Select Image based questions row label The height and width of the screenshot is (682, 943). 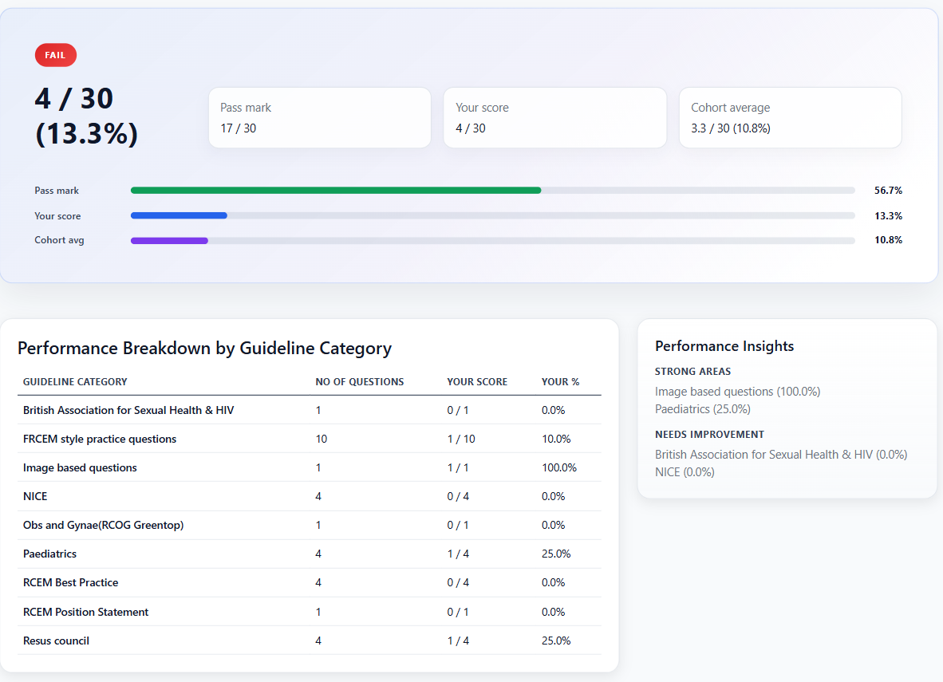pos(80,468)
